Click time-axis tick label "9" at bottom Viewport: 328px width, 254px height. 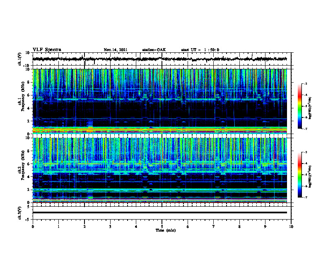[x=265, y=227]
